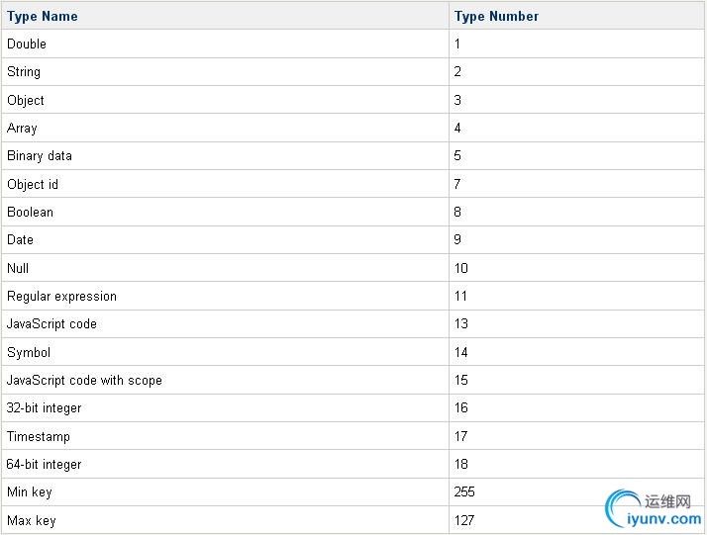Click the Symbol row label
The width and height of the screenshot is (707, 535).
coord(29,352)
